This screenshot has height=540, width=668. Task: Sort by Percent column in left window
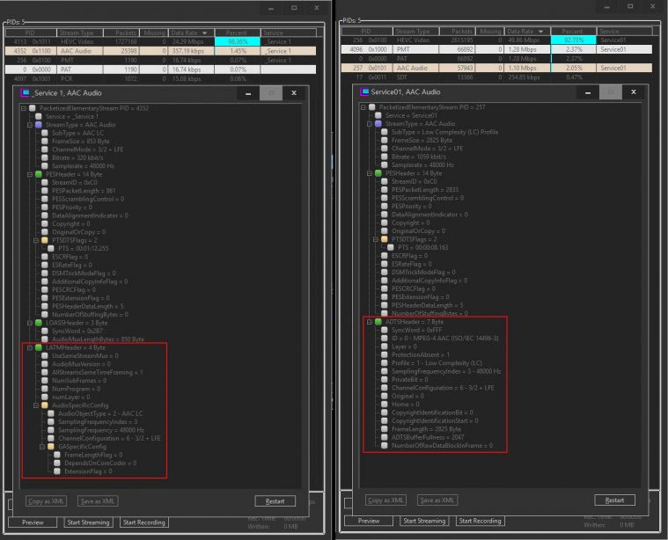(x=238, y=33)
